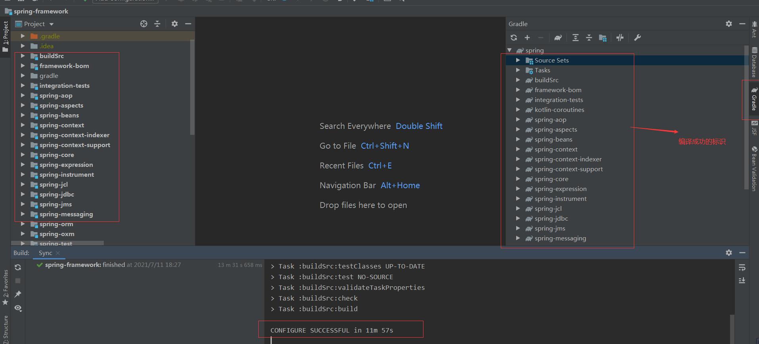The width and height of the screenshot is (759, 344).
Task: Toggle soft-wrap in the build output
Action: click(742, 268)
